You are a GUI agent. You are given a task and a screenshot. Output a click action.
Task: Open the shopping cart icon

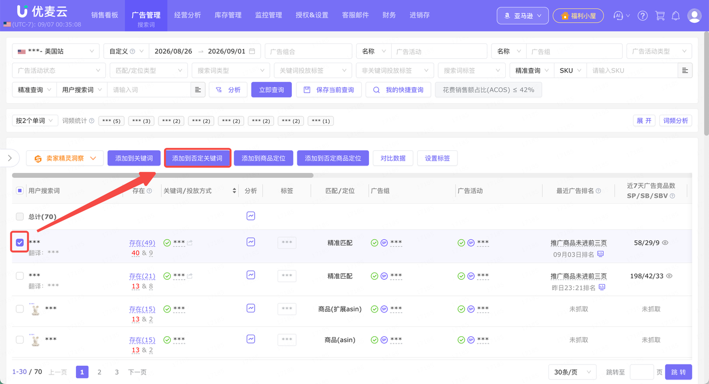tap(660, 16)
